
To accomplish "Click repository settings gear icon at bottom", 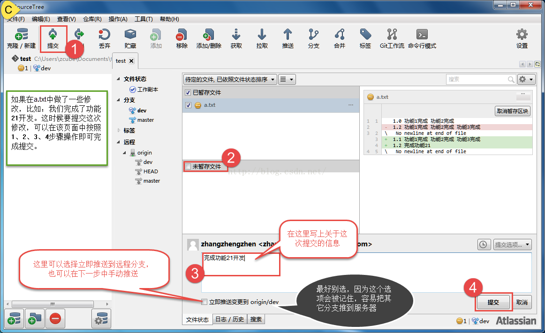I will click(x=101, y=318).
